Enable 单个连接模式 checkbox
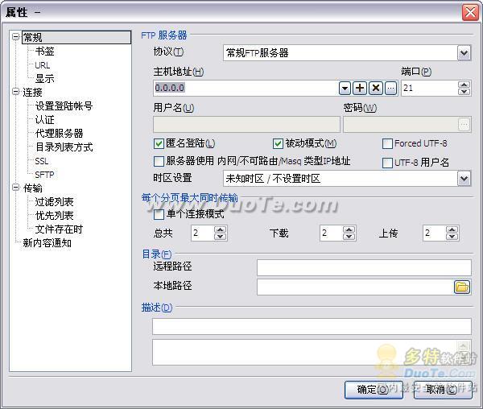Screen dimensions: 483x409 pos(159,214)
